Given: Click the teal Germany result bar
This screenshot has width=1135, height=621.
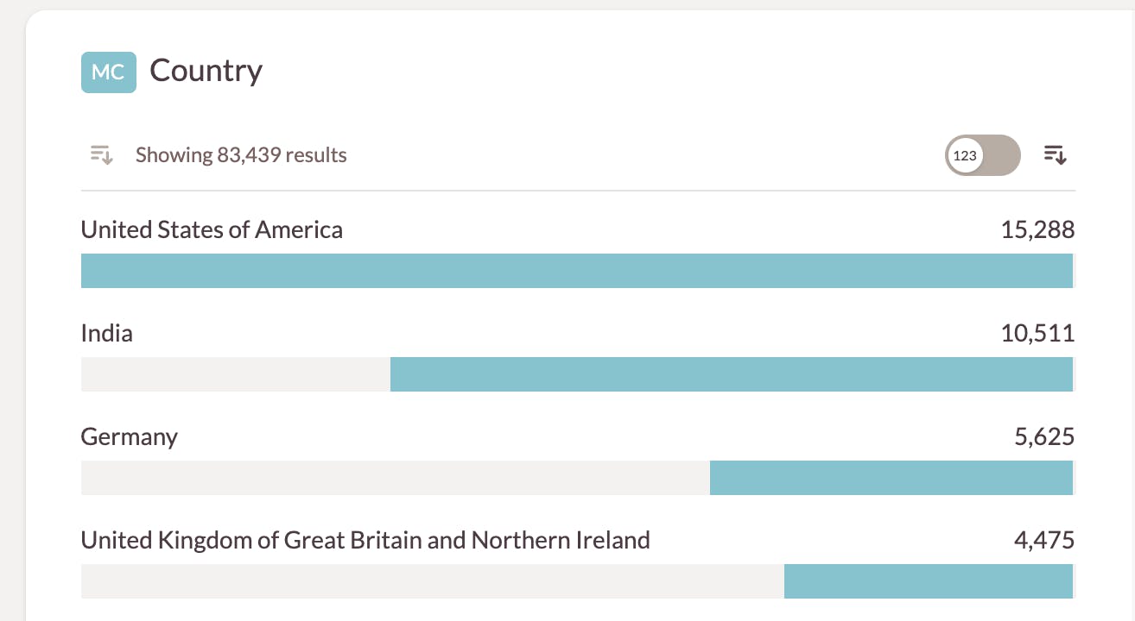Looking at the screenshot, I should click(x=891, y=478).
